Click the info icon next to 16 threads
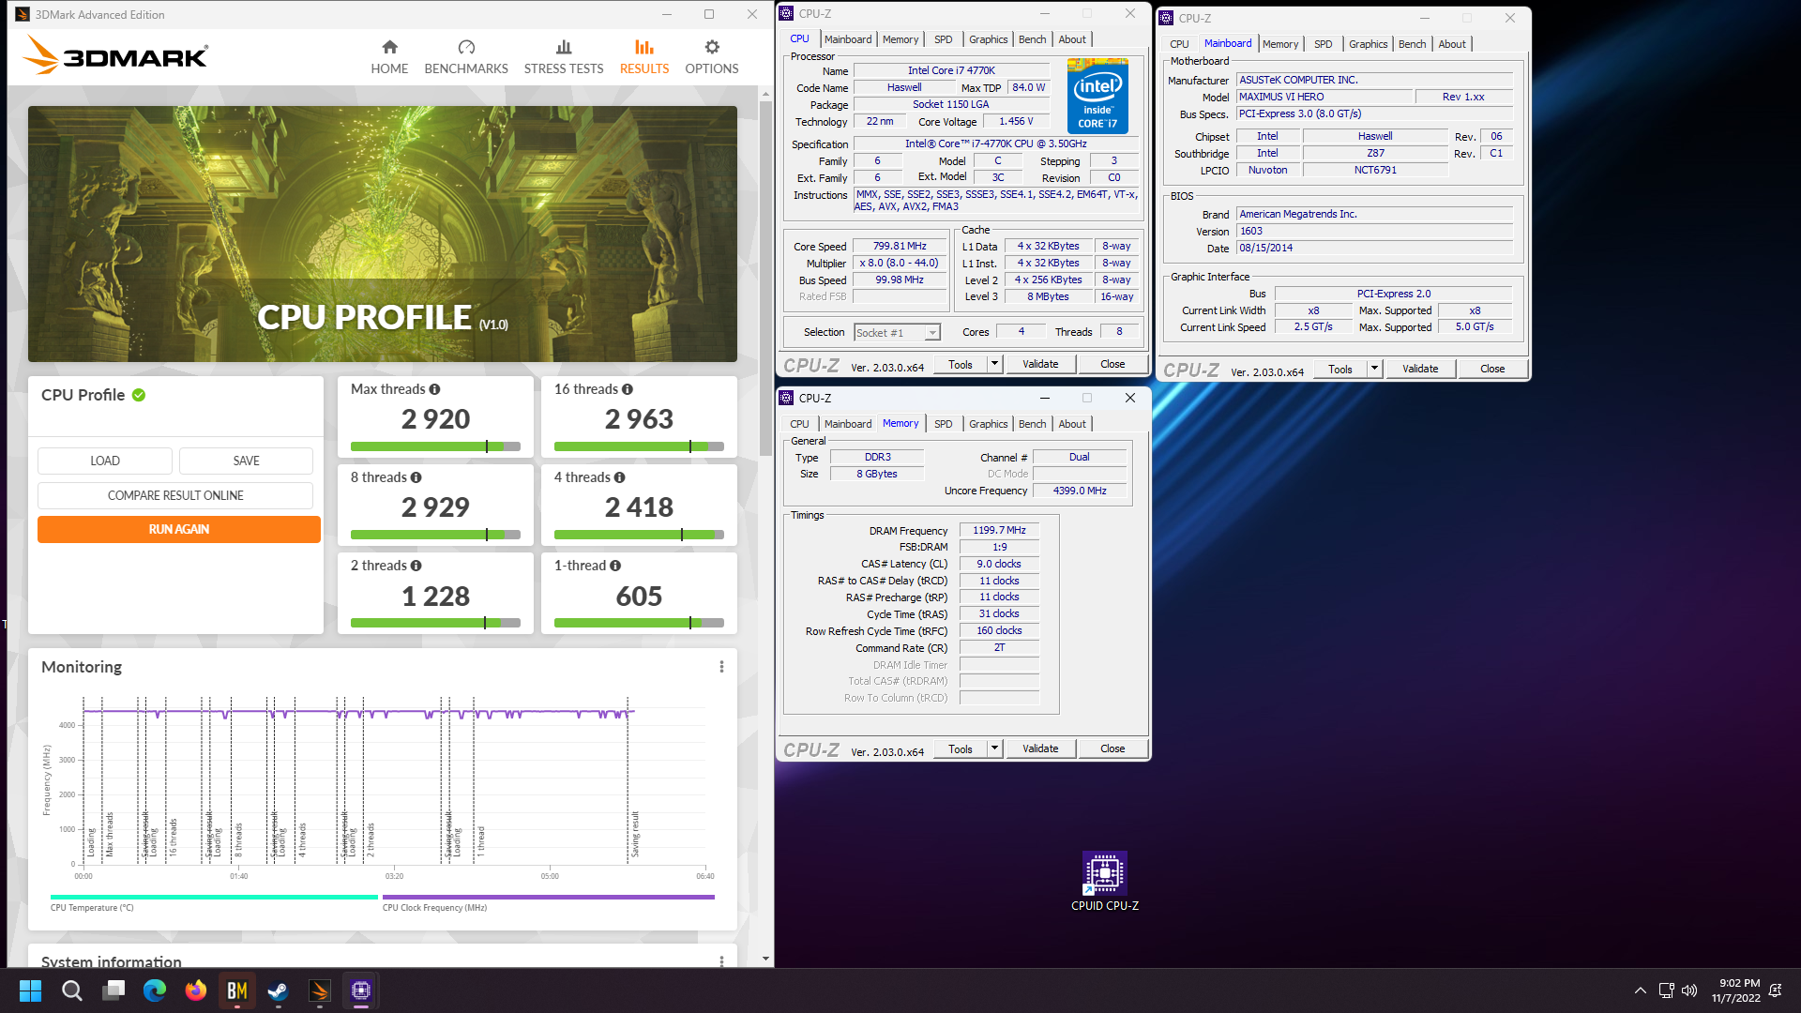The width and height of the screenshot is (1801, 1013). click(x=627, y=389)
